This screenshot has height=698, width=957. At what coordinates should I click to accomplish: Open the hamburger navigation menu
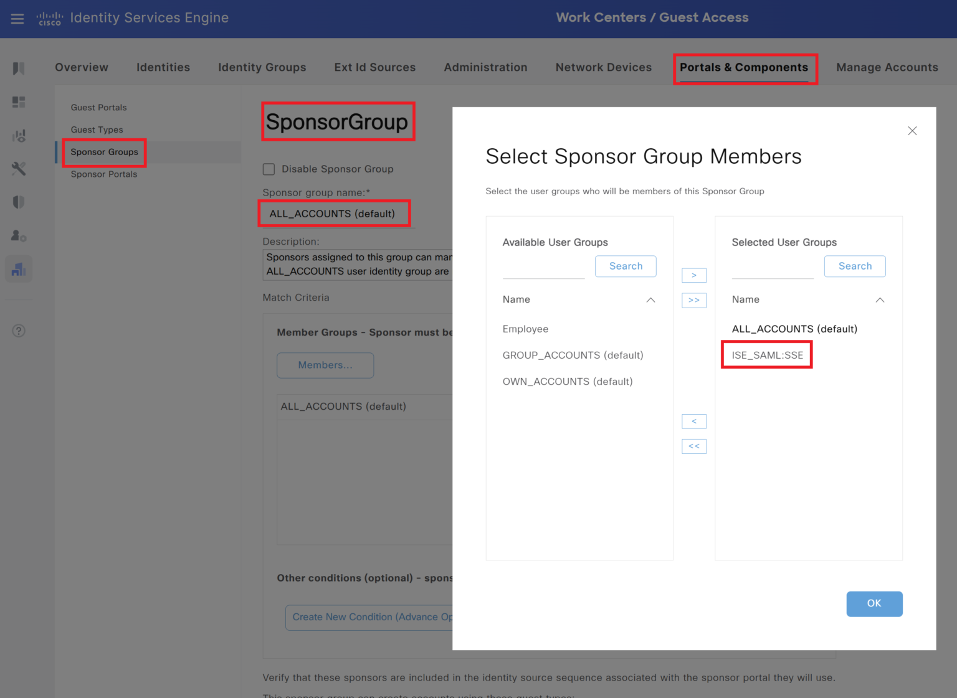point(17,18)
